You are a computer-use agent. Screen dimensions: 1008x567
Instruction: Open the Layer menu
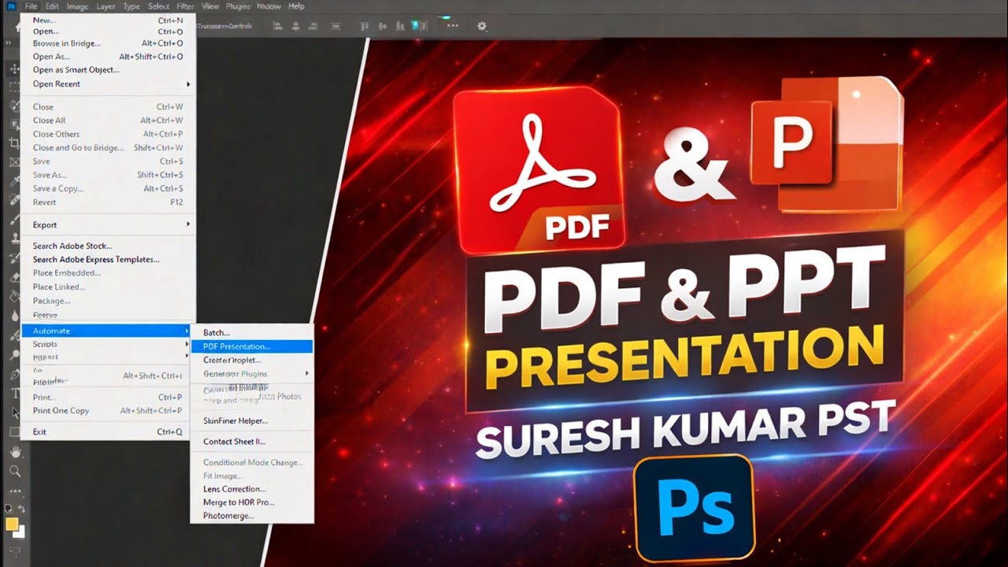[106, 6]
